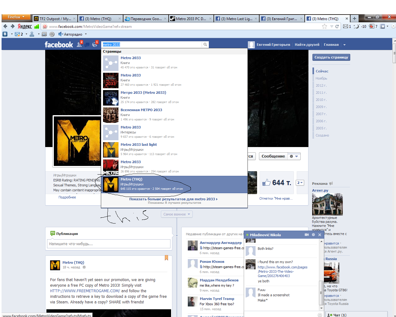Open the Авторадио station dropdown arrow

pyautogui.click(x=86, y=34)
